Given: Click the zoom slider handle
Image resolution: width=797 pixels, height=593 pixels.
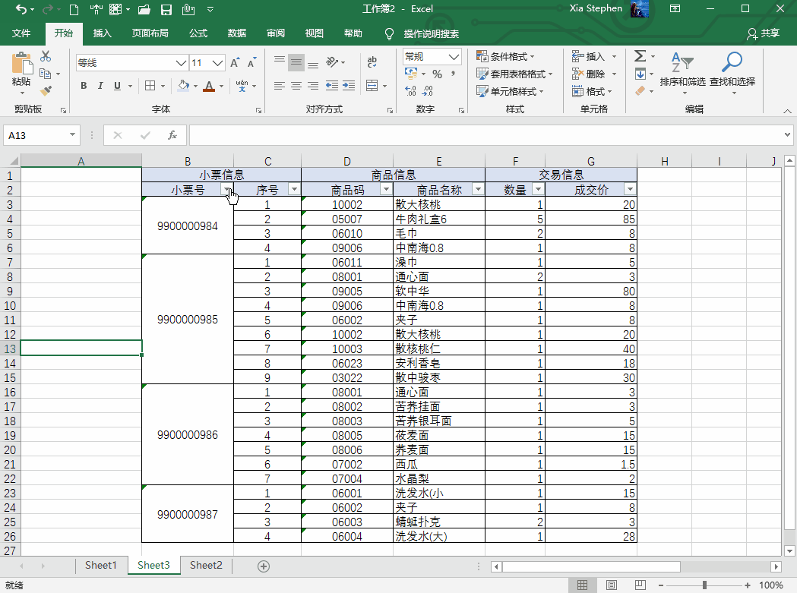Looking at the screenshot, I should coord(704,585).
